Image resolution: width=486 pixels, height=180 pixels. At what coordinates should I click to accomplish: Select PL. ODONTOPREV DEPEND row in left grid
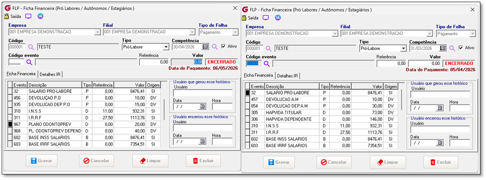tap(84, 131)
